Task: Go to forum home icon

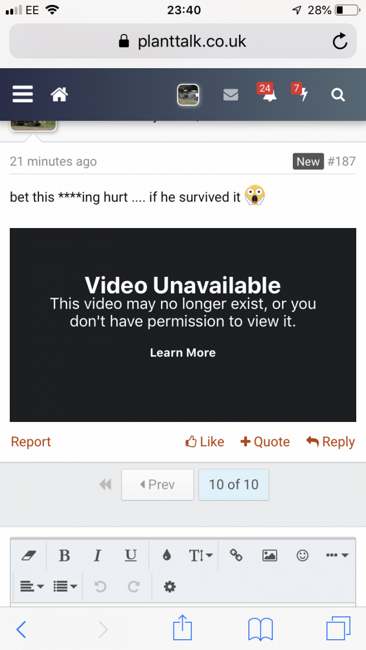Action: 59,95
